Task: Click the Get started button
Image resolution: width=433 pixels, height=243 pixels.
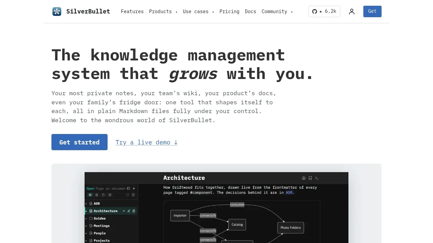Action: click(79, 142)
